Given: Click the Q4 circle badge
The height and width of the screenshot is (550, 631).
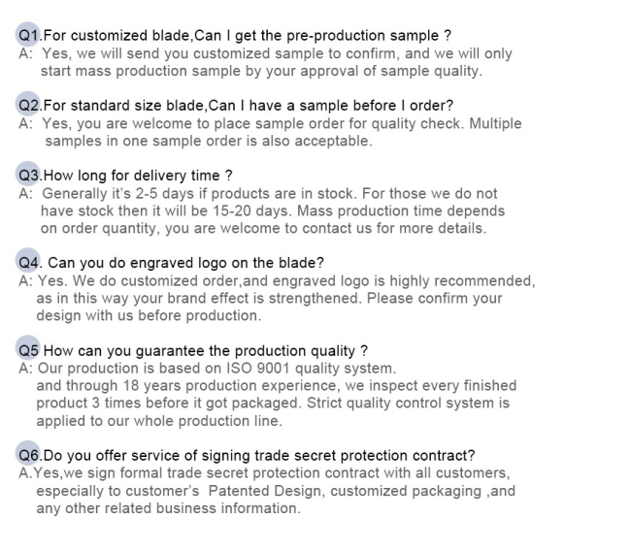Looking at the screenshot, I should pyautogui.click(x=27, y=263).
